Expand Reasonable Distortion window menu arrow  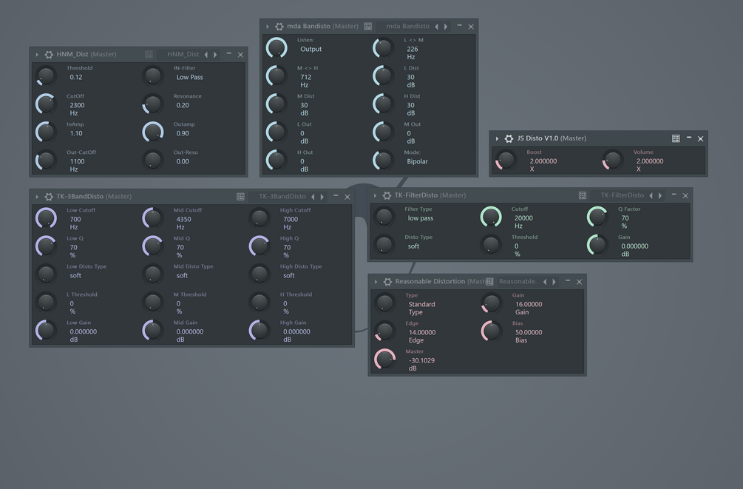tap(376, 282)
